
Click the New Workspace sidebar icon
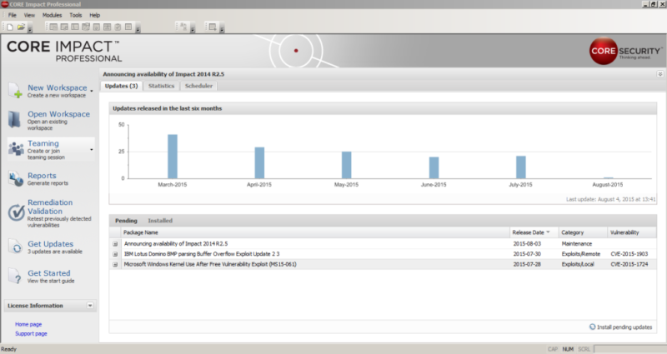tap(15, 91)
